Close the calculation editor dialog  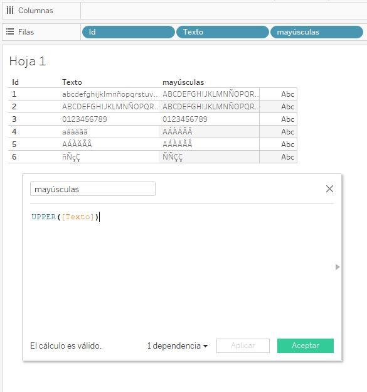(329, 188)
